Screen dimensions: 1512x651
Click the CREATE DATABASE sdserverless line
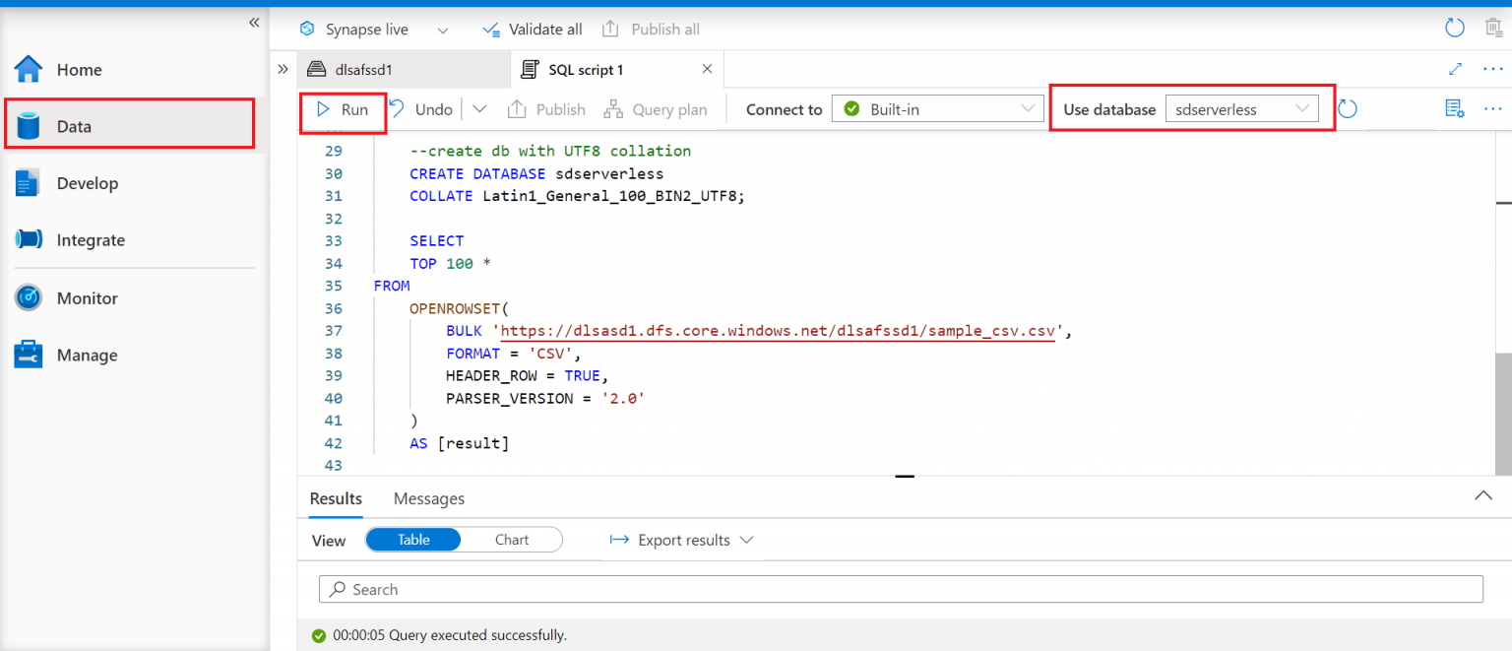[536, 173]
